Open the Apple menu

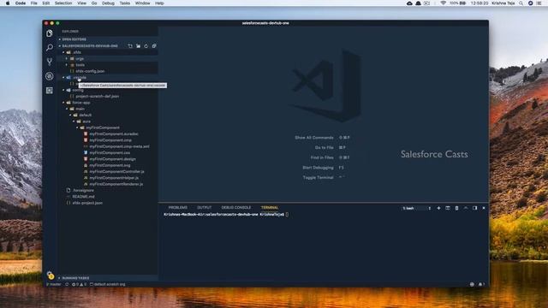tap(8, 3)
